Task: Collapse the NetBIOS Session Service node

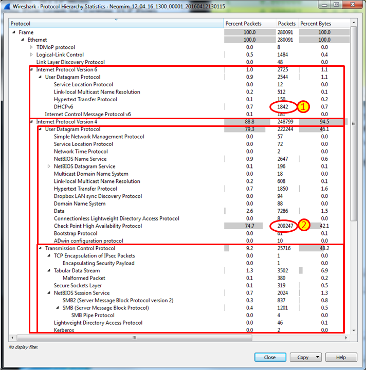Action: point(49,293)
